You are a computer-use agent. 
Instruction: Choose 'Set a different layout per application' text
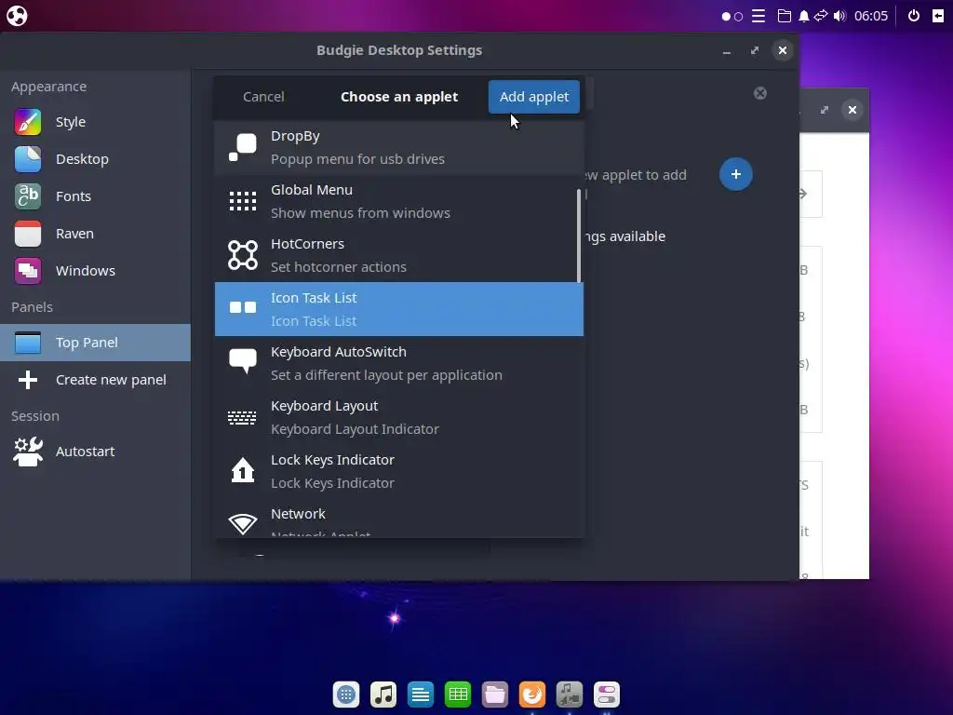pyautogui.click(x=386, y=376)
